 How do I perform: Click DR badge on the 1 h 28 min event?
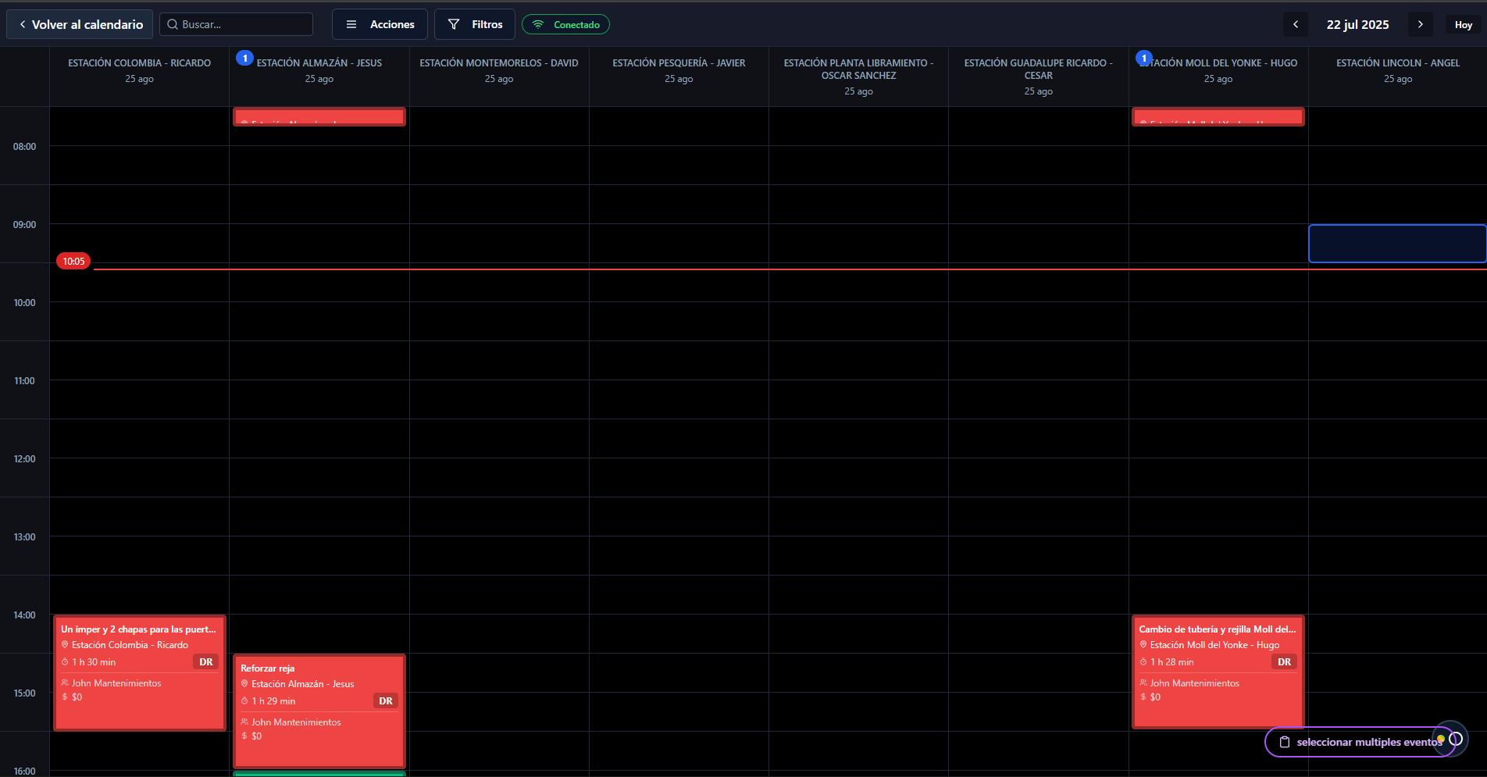coord(1285,662)
